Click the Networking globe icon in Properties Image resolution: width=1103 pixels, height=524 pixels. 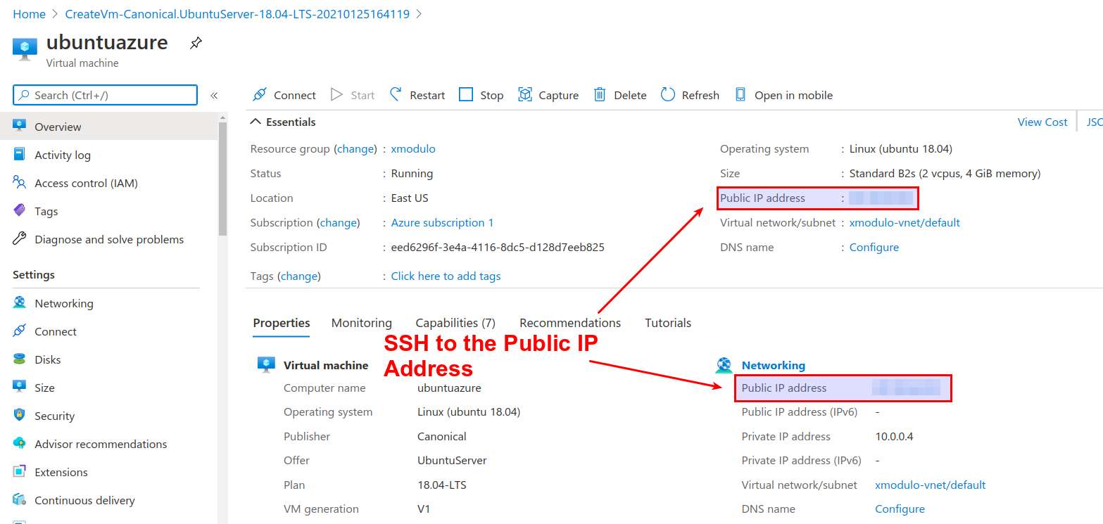point(724,365)
